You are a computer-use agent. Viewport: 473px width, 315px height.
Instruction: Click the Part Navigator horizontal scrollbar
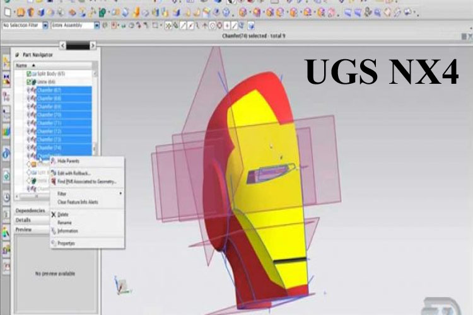pyautogui.click(x=33, y=197)
